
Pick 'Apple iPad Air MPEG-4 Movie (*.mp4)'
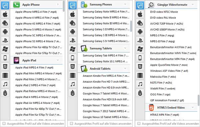point(37,103)
